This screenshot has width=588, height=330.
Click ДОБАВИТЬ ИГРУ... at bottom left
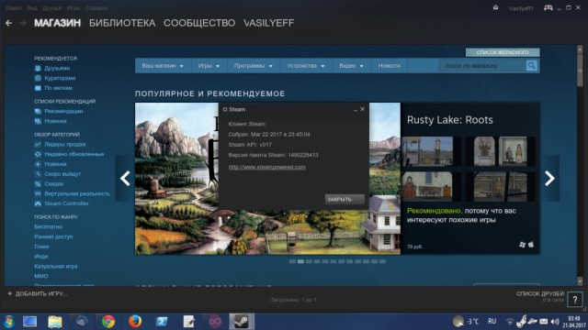point(41,294)
